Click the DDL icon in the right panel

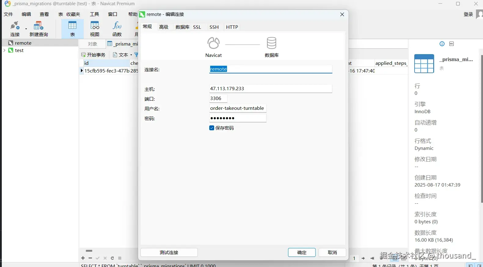452,44
